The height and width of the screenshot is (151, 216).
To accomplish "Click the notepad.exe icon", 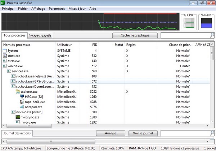I will click(22, 107).
